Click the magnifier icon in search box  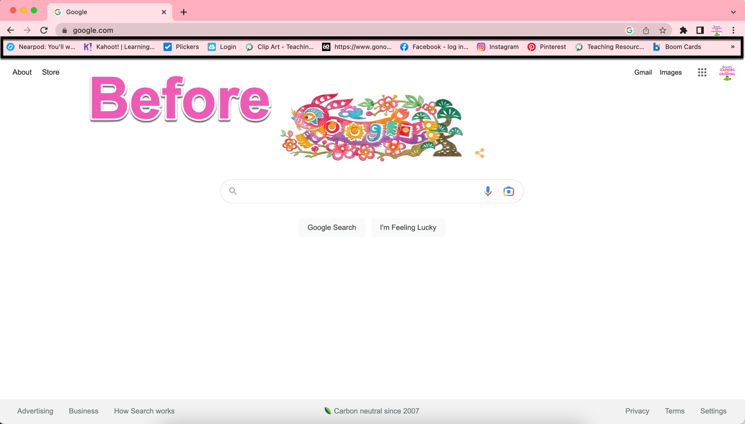(x=233, y=191)
